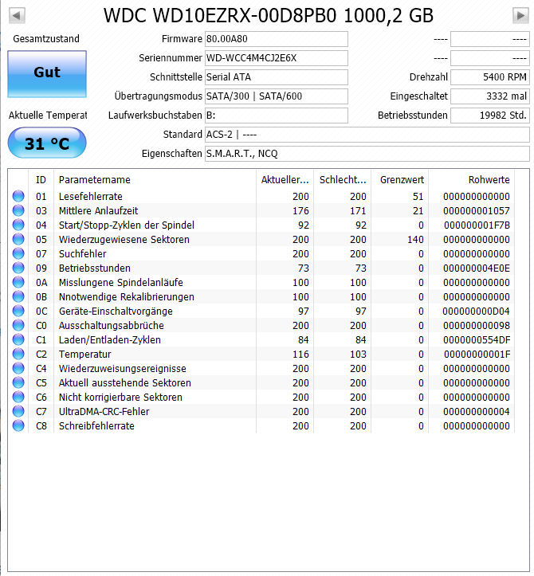Click the 31 °C temperature button
This screenshot has height=576, width=534.
click(47, 143)
